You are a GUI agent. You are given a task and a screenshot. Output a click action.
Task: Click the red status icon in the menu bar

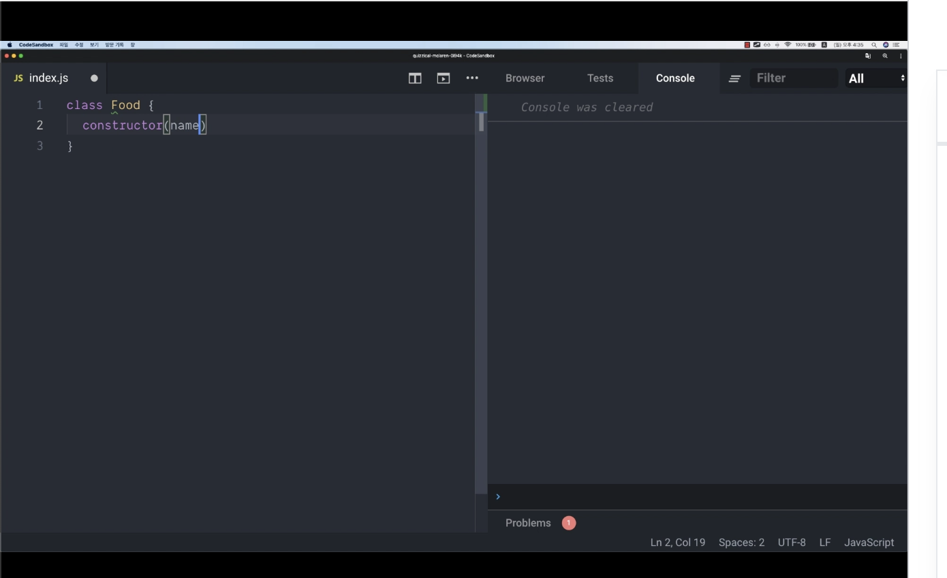pos(747,45)
